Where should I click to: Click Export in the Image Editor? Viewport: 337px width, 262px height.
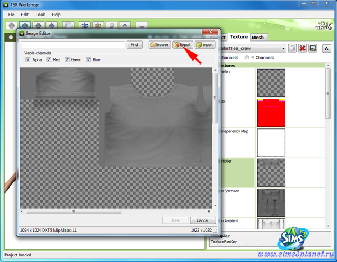183,45
